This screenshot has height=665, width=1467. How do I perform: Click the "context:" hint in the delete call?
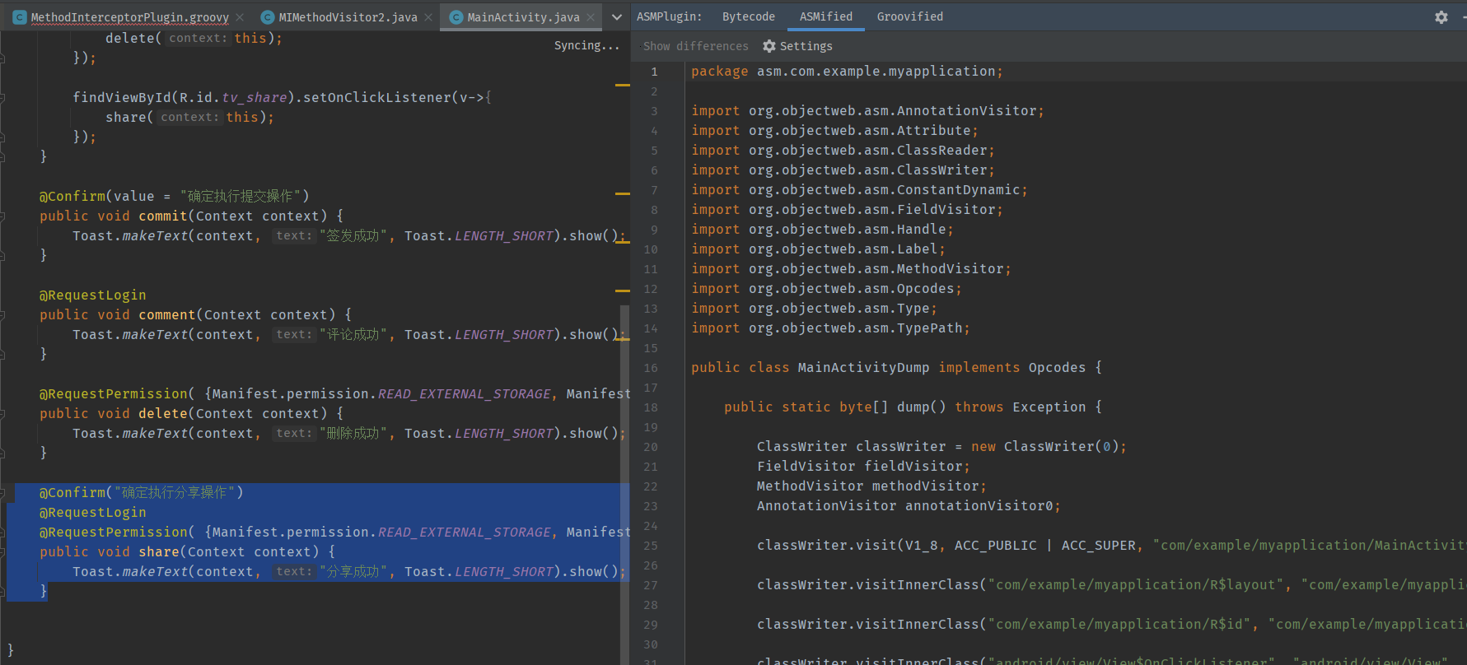pyautogui.click(x=198, y=39)
